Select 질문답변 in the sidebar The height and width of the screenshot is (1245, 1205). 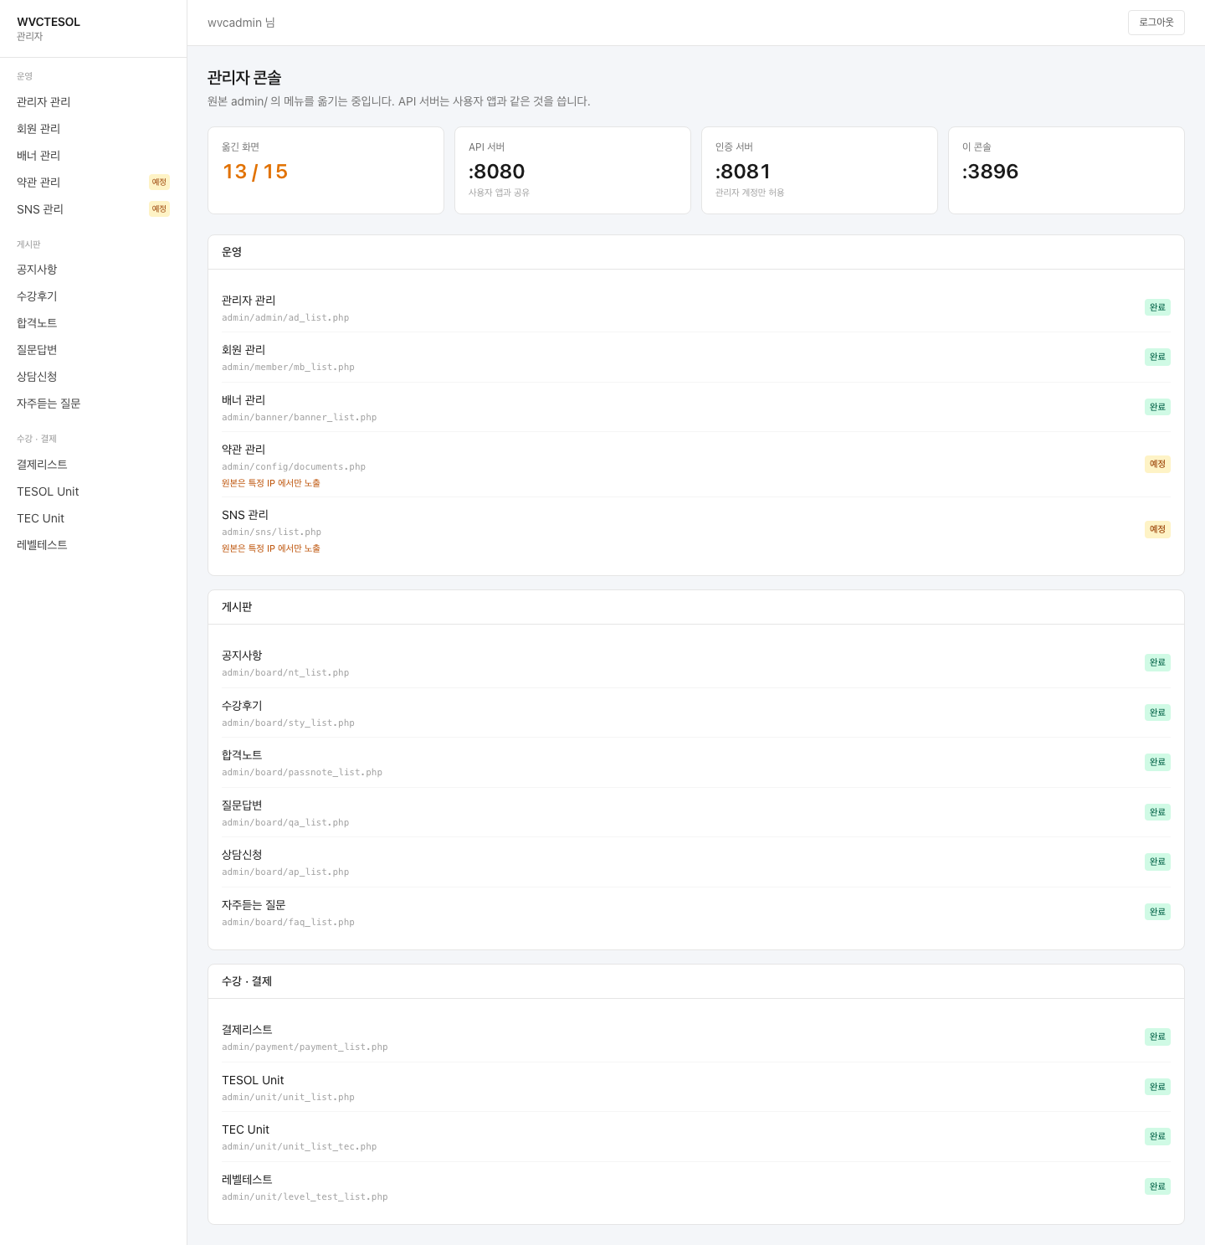pyautogui.click(x=93, y=349)
